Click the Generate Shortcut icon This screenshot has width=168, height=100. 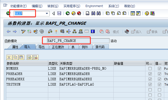point(138,13)
